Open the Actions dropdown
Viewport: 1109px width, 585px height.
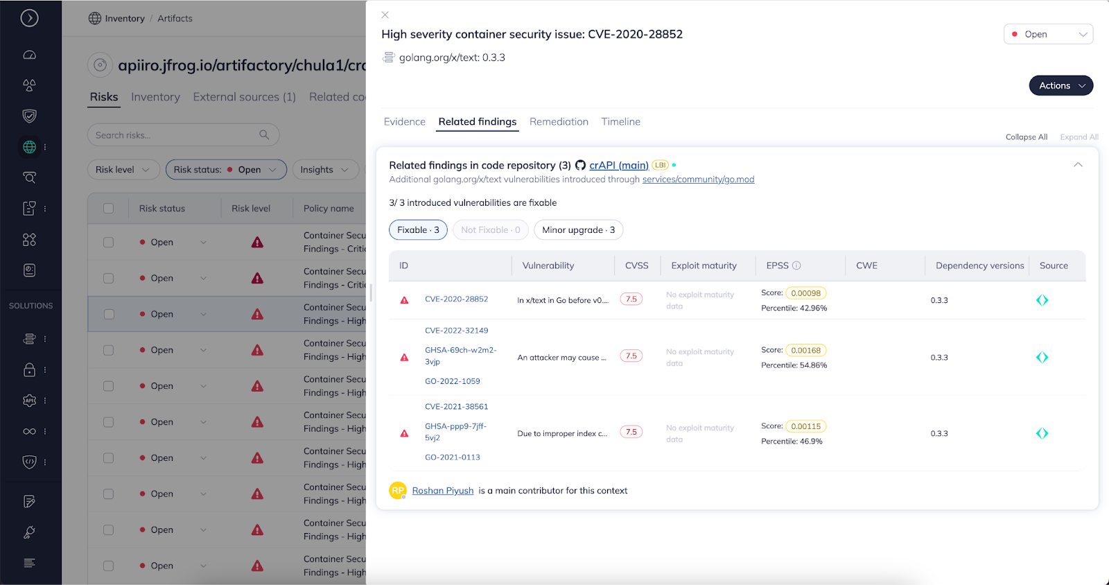[1060, 85]
